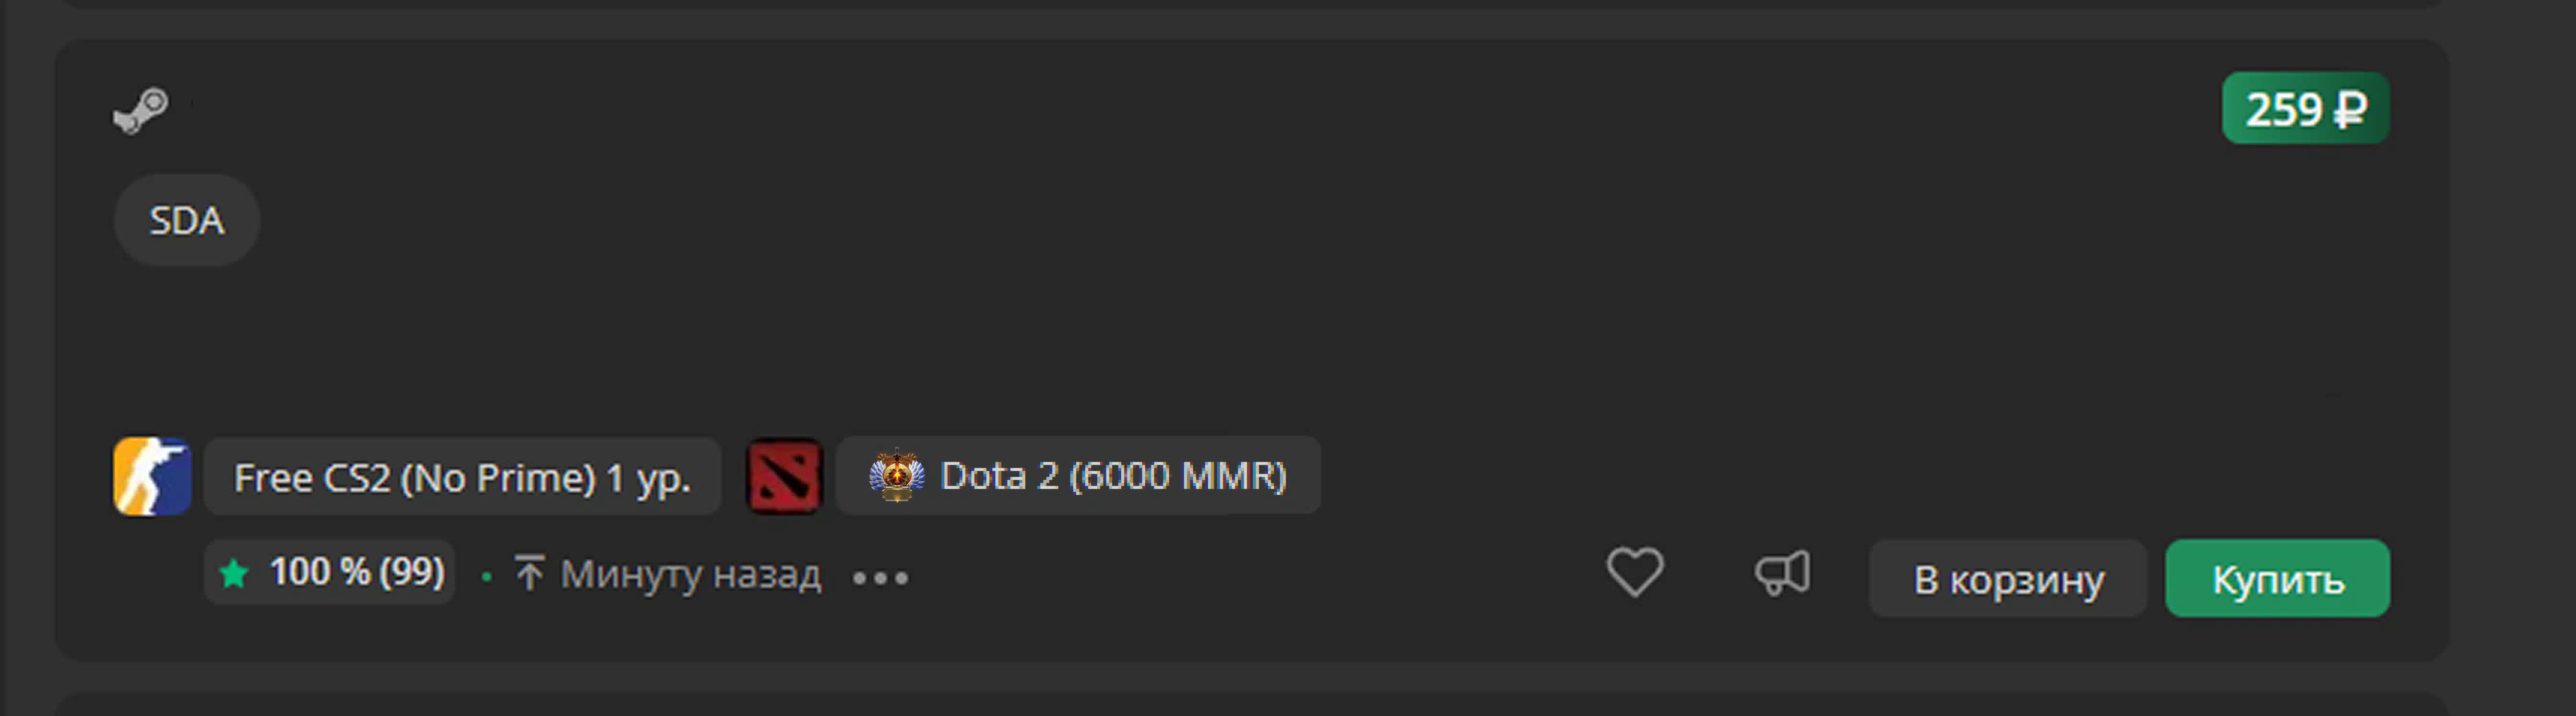Click the Steam logo icon
The width and height of the screenshot is (2576, 716).
[x=140, y=110]
